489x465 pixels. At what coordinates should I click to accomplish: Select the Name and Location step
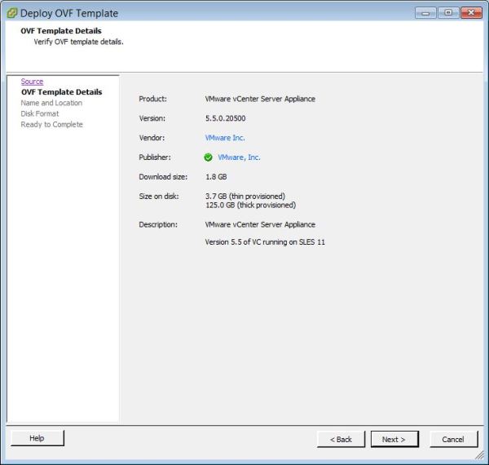(x=51, y=104)
